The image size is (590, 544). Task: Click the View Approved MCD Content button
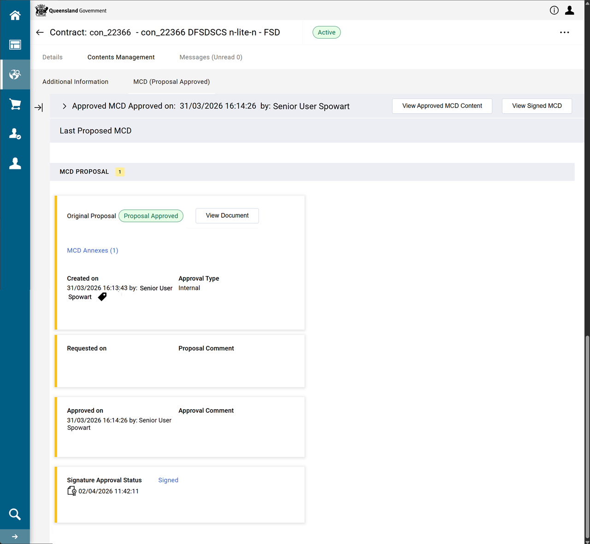tap(442, 106)
